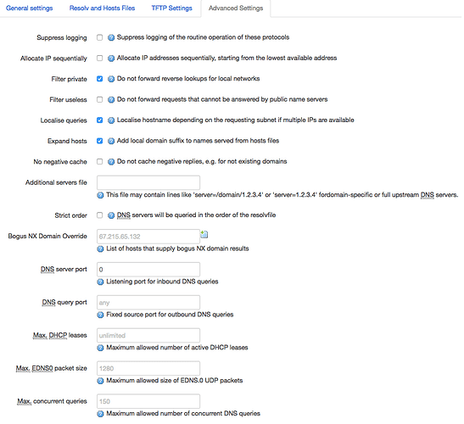The width and height of the screenshot is (464, 424).
Task: Uncheck the Filter private checkbox
Action: 100,79
